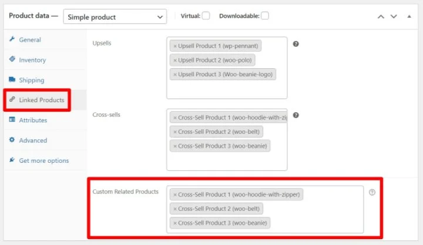Collapse the Product data panel toggle
Screen dimensions: 423x245
[x=409, y=16]
